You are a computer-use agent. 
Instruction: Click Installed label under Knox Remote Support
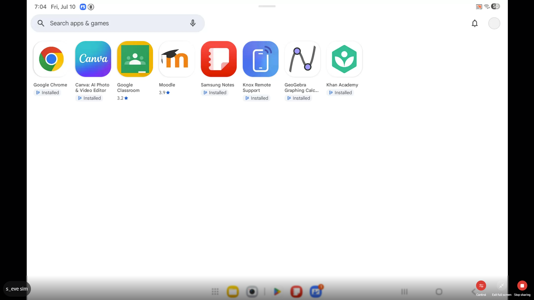(x=256, y=98)
